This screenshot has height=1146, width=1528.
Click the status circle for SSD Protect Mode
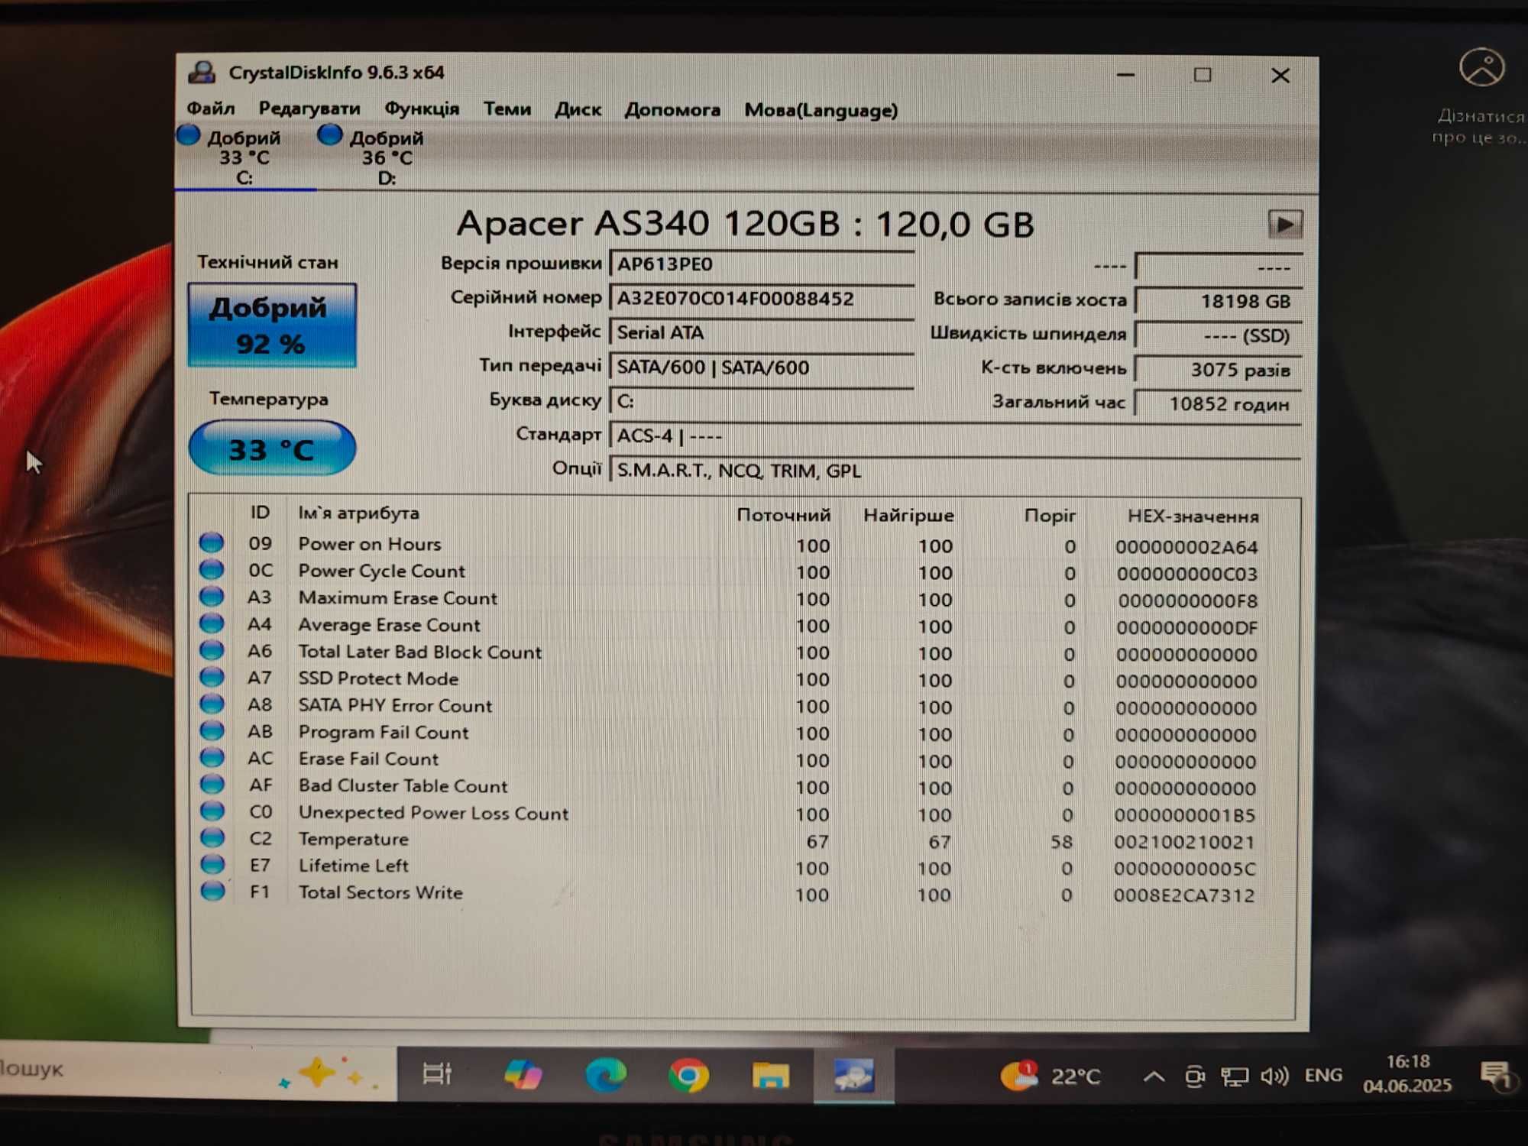click(x=212, y=677)
